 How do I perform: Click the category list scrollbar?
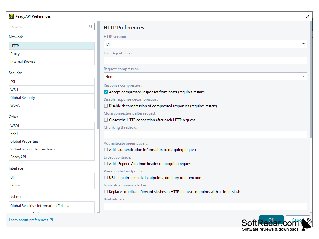point(98,75)
